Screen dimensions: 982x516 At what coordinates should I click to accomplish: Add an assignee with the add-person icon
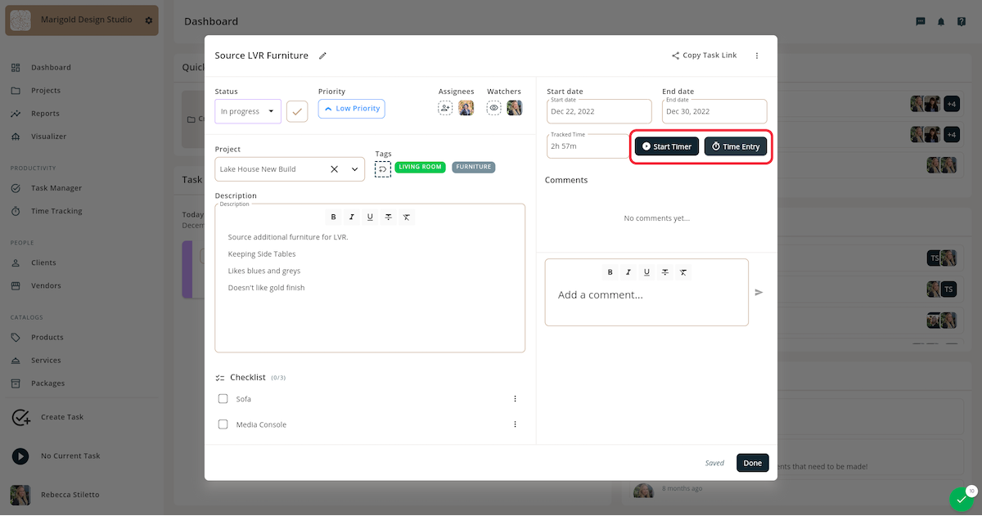[x=445, y=108]
